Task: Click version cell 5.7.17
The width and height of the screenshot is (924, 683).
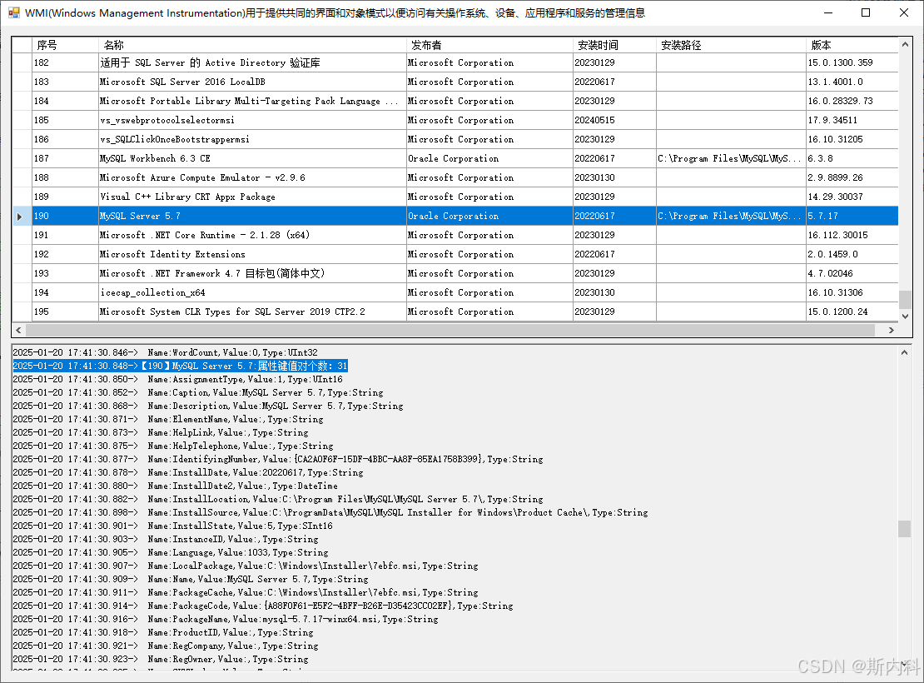Action: coord(852,217)
